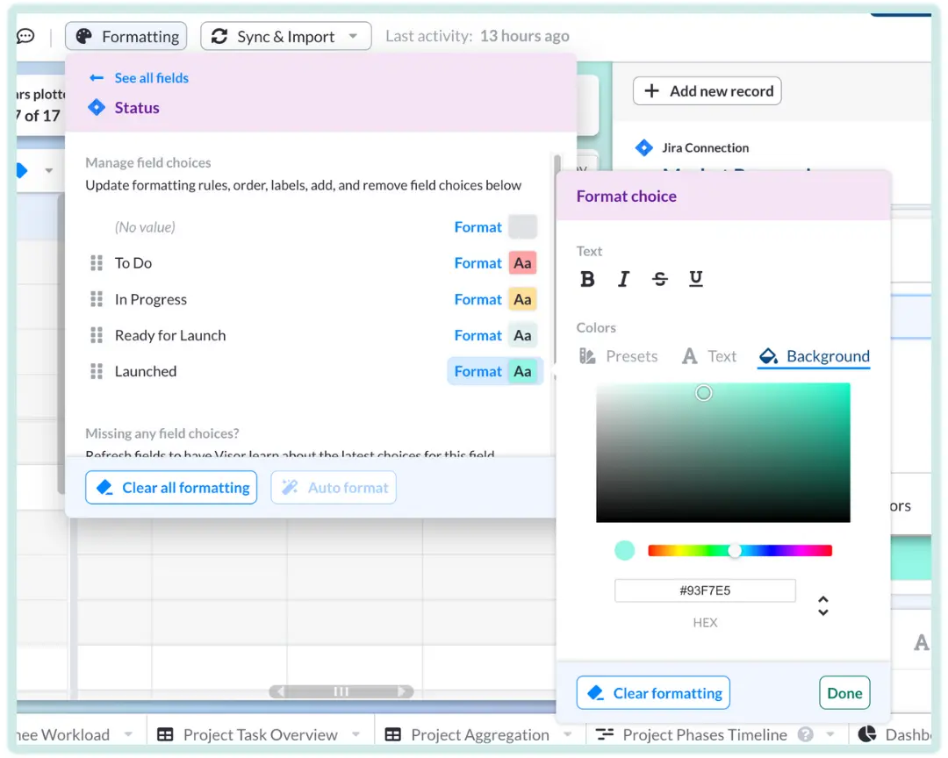Viewport: 948px width, 758px height.
Task: Open the Project Aggregation view tab
Action: [x=480, y=735]
